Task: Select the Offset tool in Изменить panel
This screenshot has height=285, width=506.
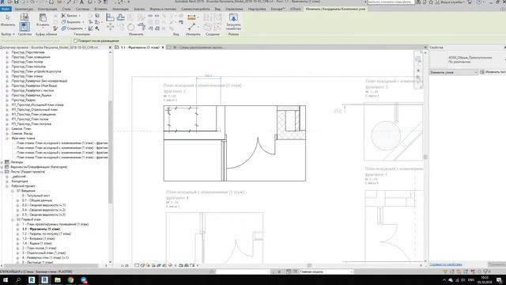Action: click(x=121, y=17)
